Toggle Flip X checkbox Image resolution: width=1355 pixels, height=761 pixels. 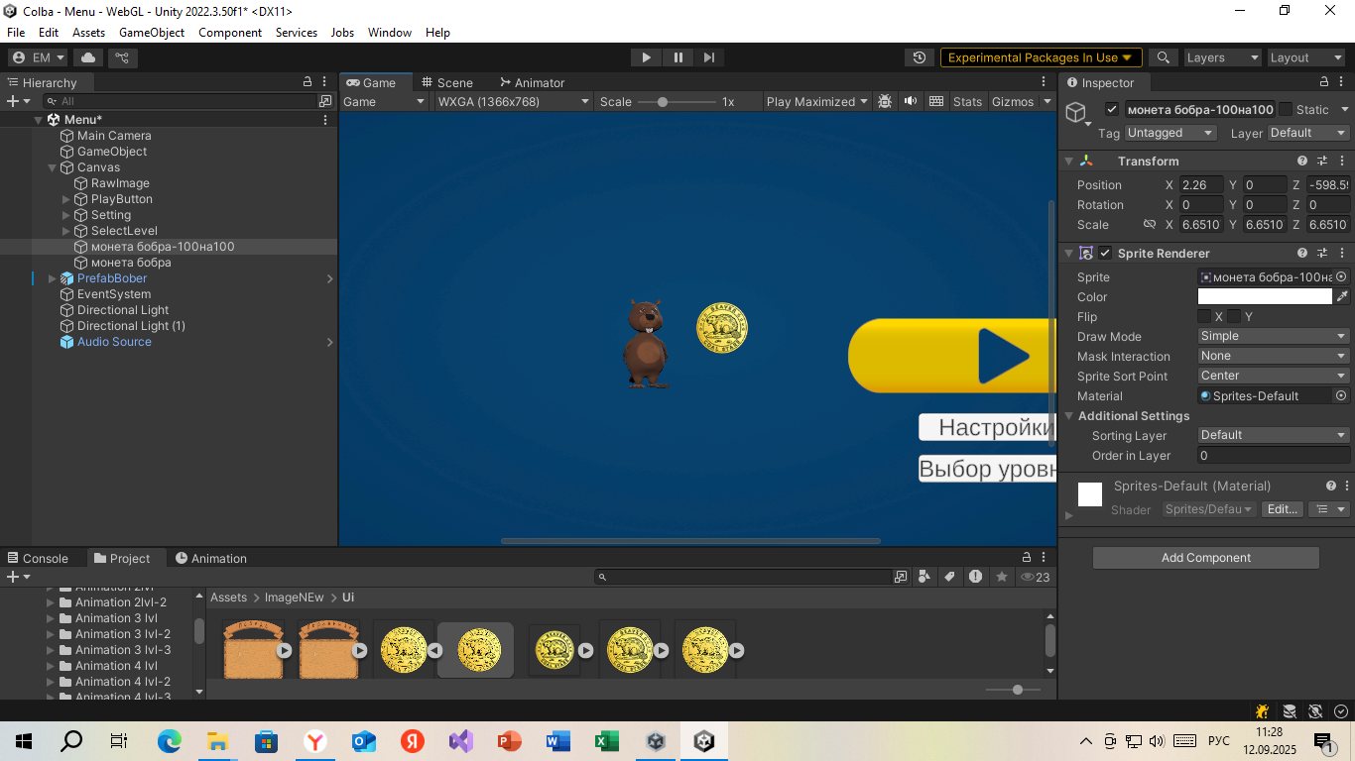tap(1204, 316)
